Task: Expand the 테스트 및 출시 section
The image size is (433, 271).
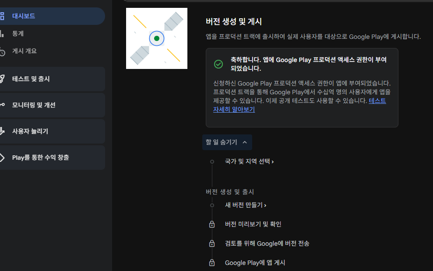Action: [52, 79]
